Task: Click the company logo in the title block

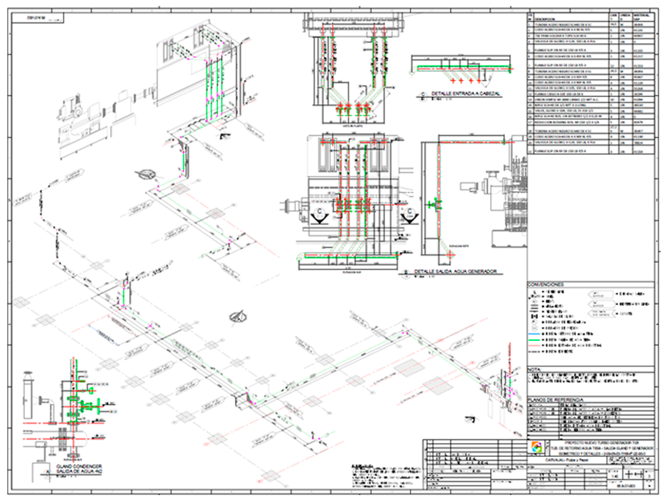Action: coord(537,448)
